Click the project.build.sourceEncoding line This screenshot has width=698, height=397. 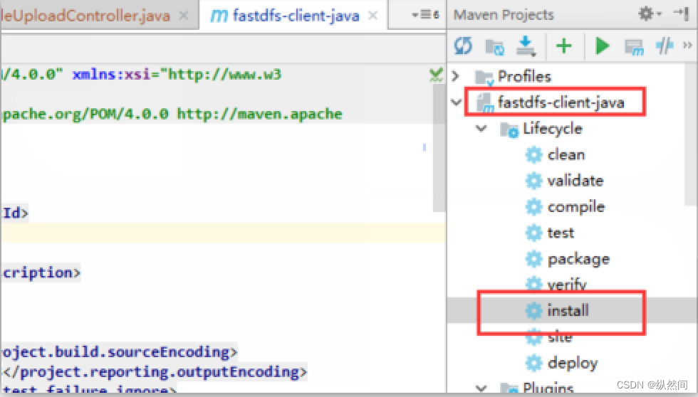pos(120,352)
